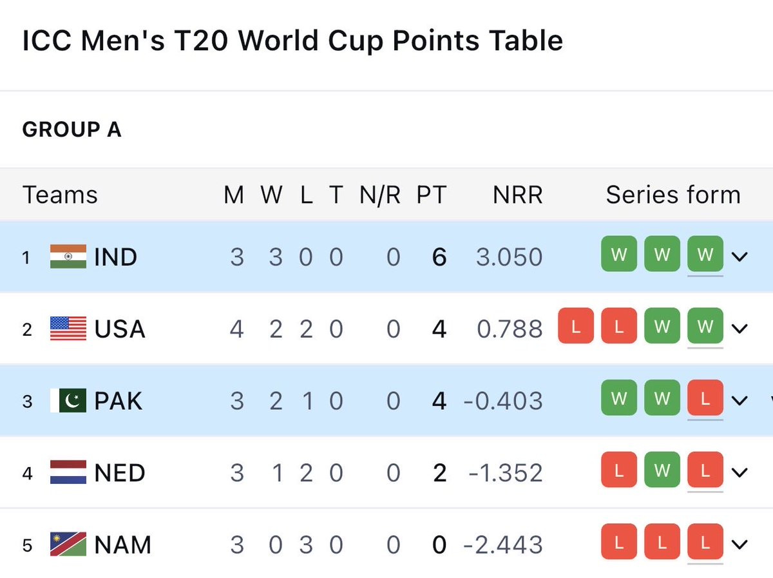Click the USA flag icon

pyautogui.click(x=68, y=329)
